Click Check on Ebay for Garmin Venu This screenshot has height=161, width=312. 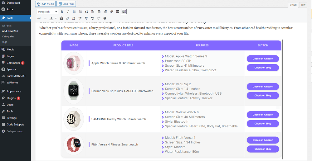pyautogui.click(x=263, y=96)
